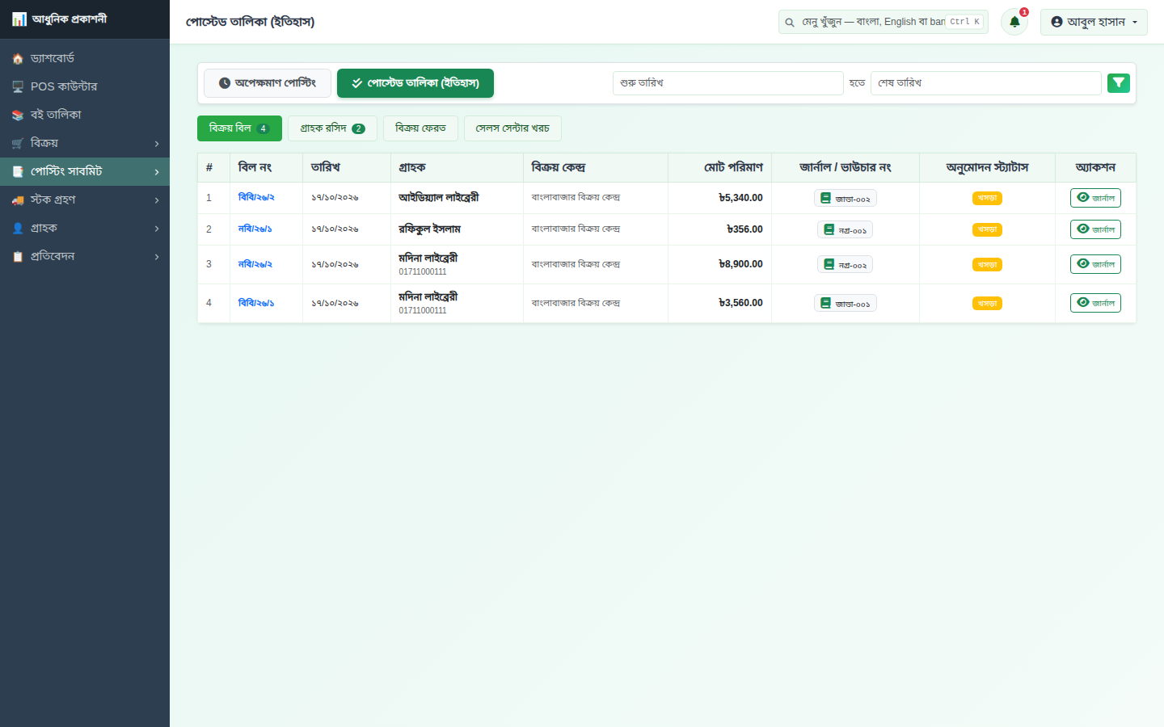Focus the শেষ তারিখ date field

[986, 83]
